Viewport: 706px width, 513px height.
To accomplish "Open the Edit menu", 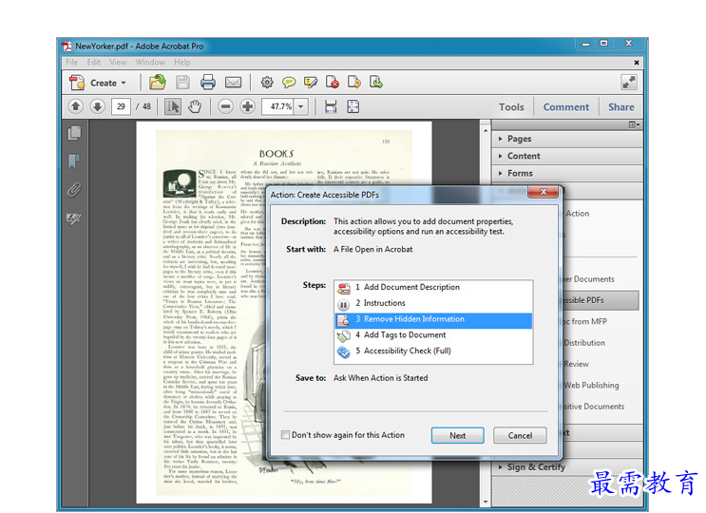I will (x=94, y=62).
